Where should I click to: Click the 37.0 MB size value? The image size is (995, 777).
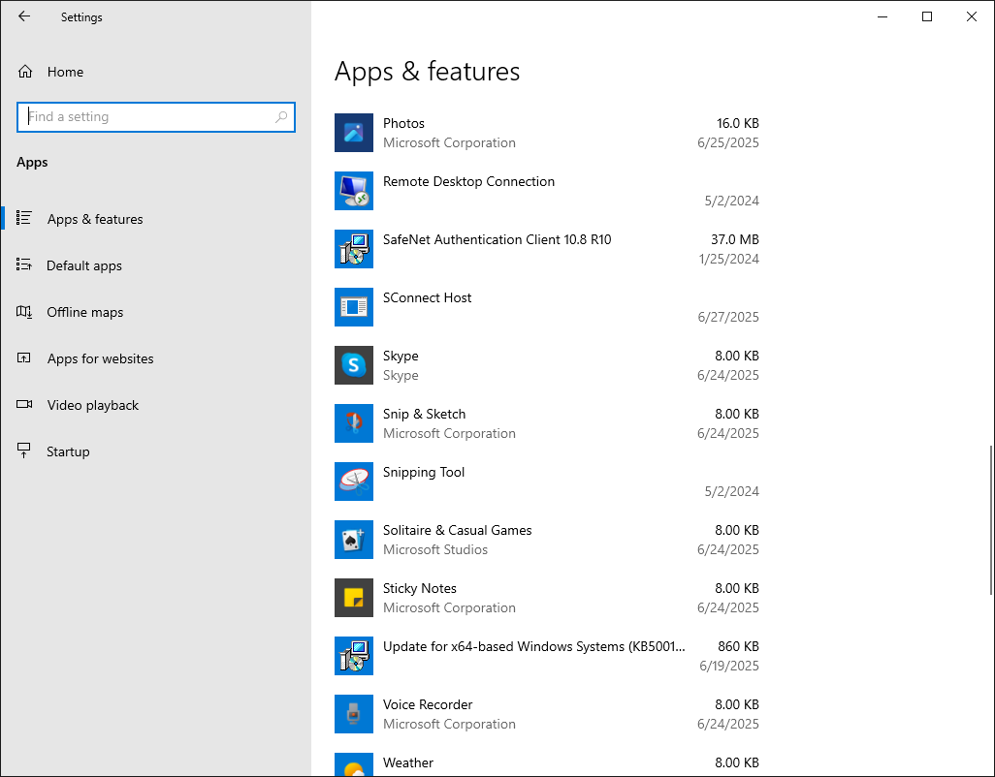tap(735, 239)
